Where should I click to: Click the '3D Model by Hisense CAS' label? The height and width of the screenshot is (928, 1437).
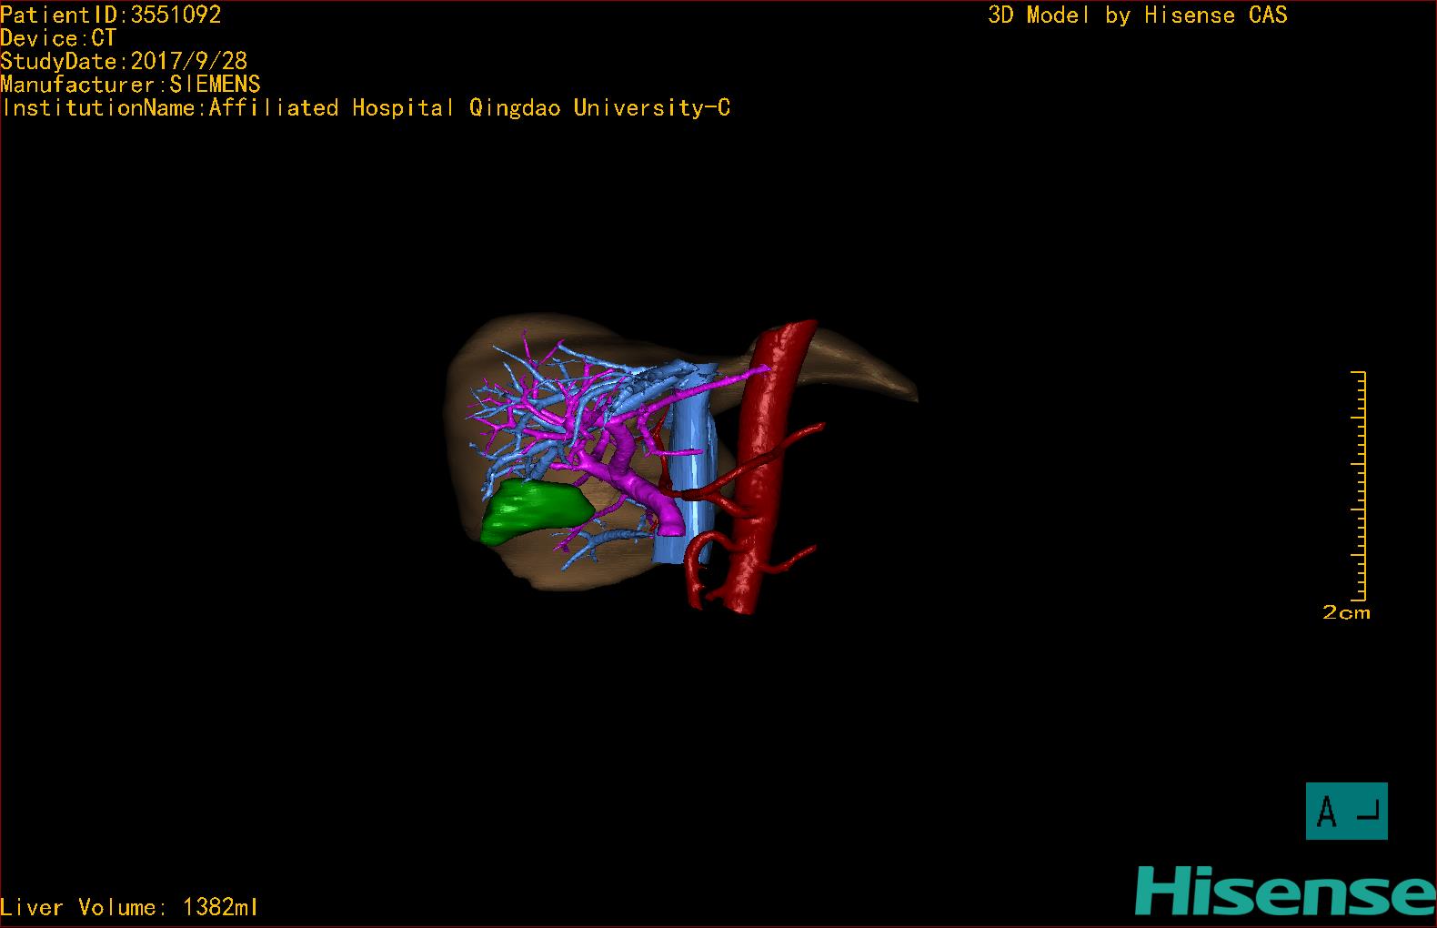coord(1138,15)
